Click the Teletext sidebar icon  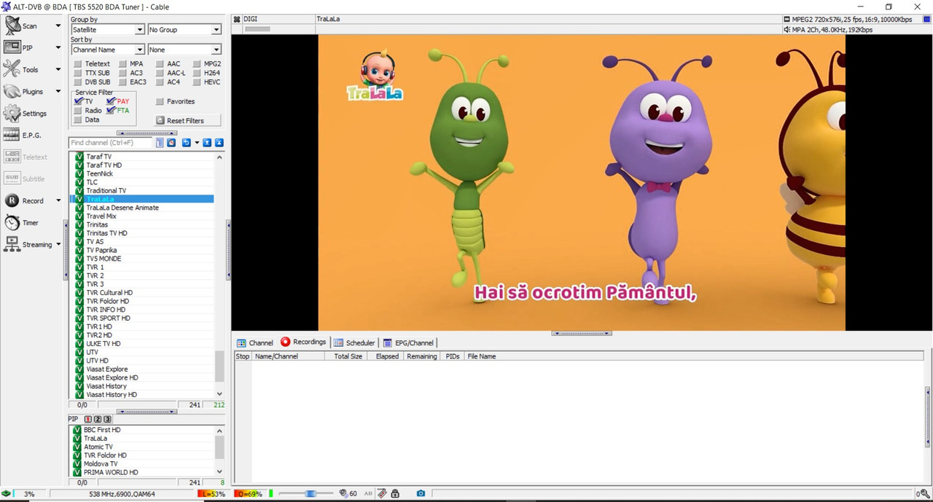coord(12,157)
